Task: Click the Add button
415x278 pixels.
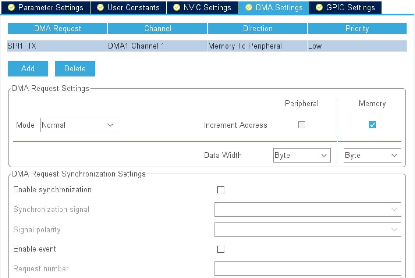Action: click(x=28, y=69)
